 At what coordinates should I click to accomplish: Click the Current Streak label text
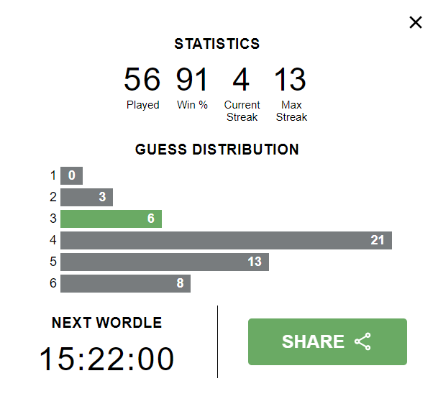242,111
